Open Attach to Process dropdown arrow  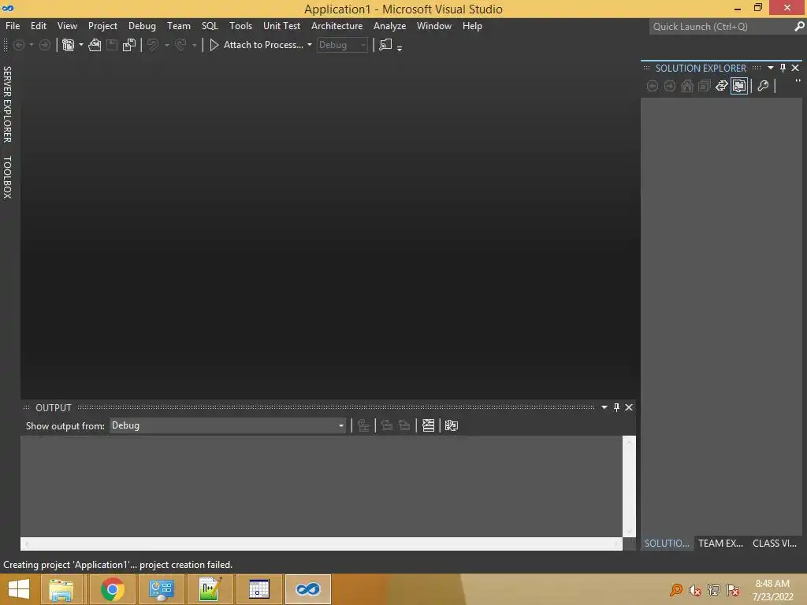(309, 45)
